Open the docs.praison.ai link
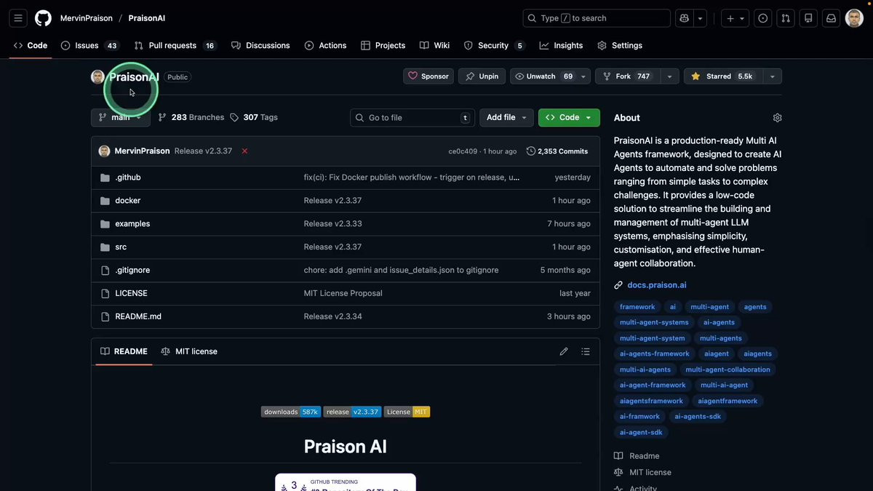Image resolution: width=873 pixels, height=491 pixels. [657, 285]
